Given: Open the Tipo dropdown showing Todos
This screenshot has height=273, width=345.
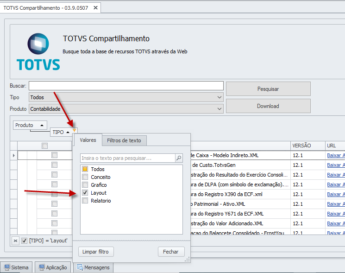Looking at the screenshot, I should pos(126,97).
